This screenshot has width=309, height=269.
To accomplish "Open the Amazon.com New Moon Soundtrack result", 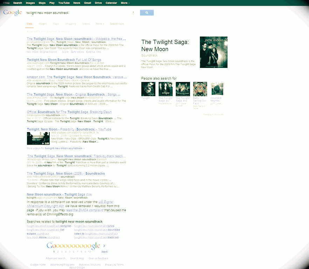I will tap(77, 77).
